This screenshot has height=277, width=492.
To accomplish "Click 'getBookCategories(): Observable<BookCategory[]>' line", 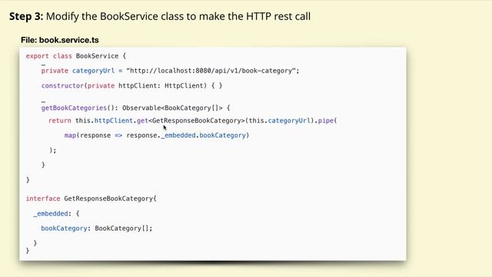I will [135, 108].
